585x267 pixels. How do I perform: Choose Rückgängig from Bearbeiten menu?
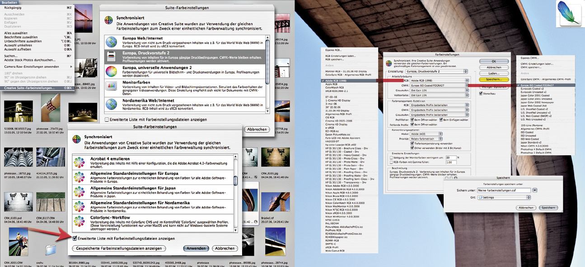pyautogui.click(x=37, y=8)
